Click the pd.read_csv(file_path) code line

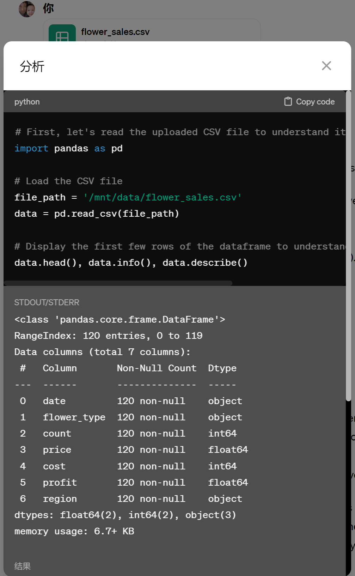[97, 214]
